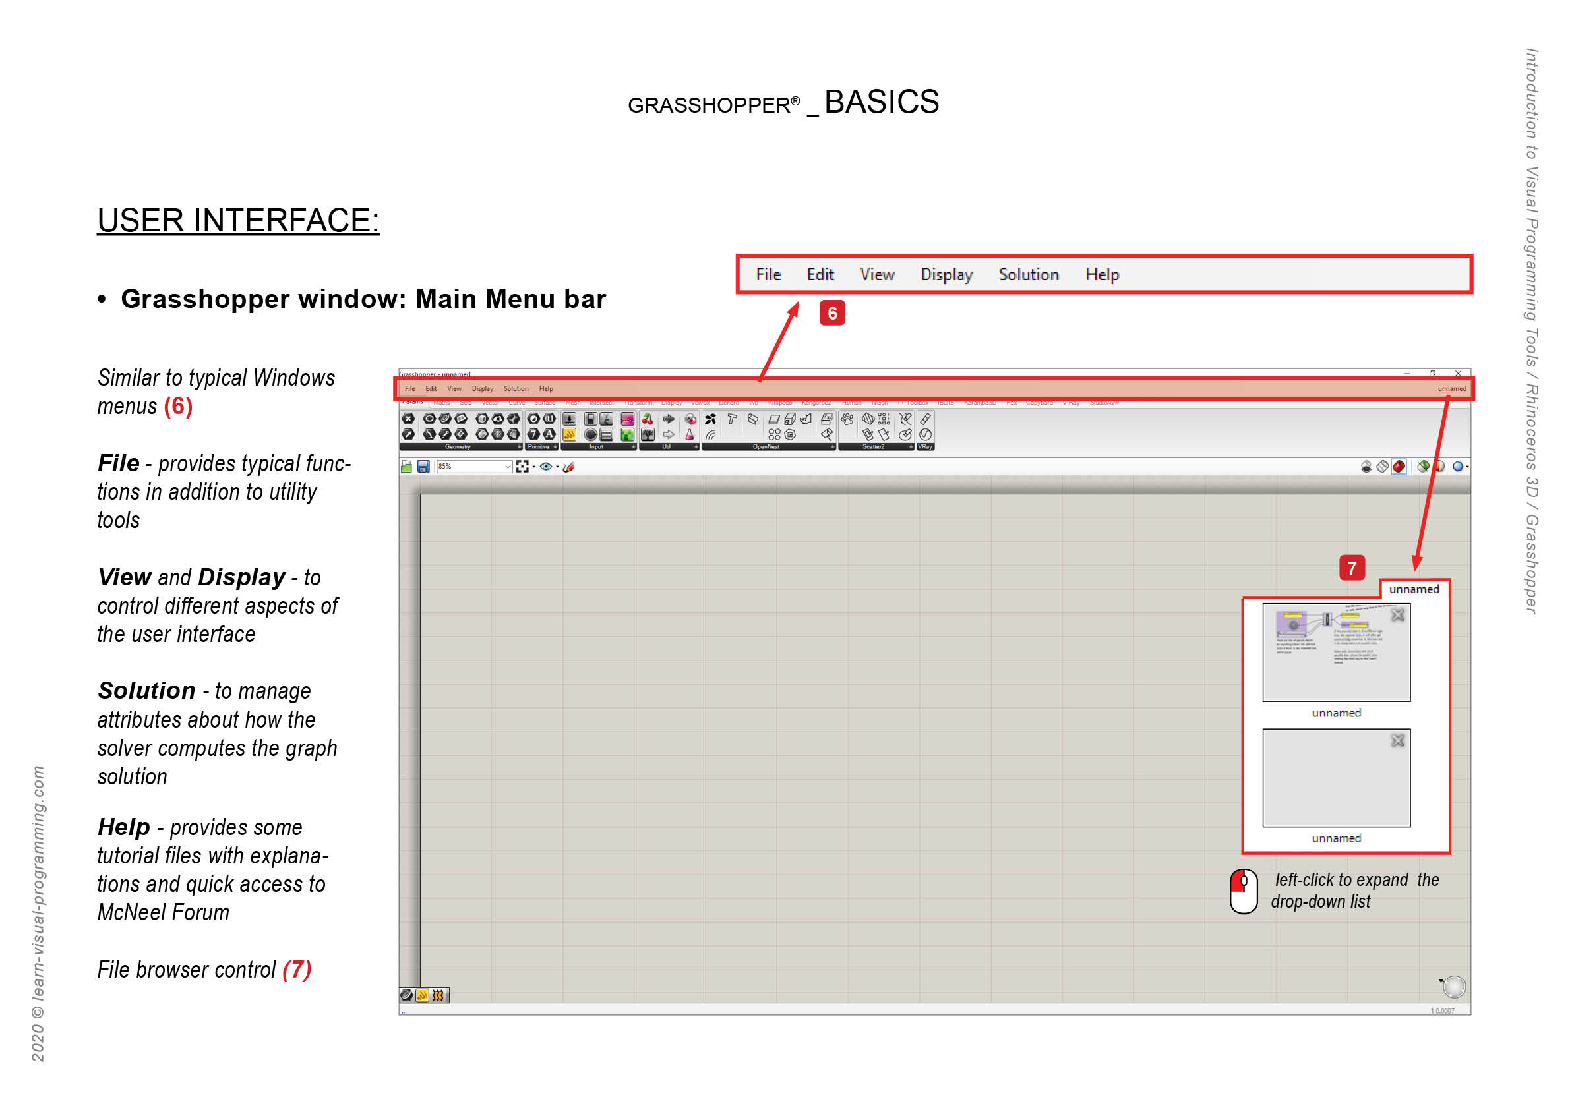
Task: Click the Zoom Extents icon on the canvas toolbar
Action: click(x=525, y=467)
